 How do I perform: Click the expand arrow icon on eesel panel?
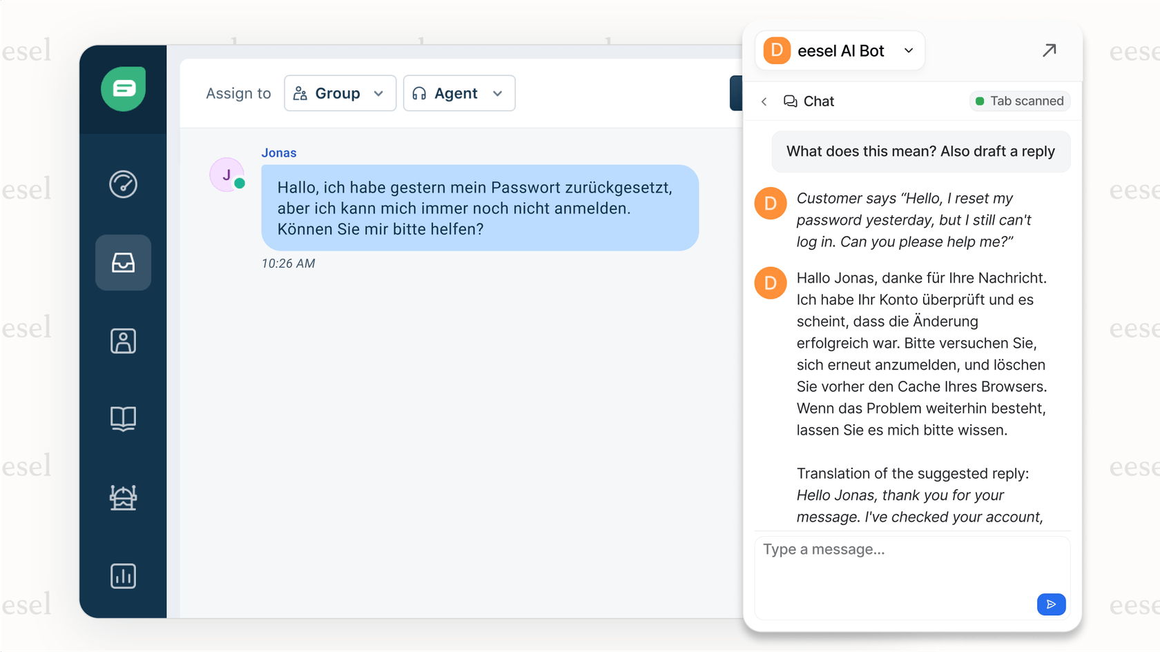point(1049,50)
